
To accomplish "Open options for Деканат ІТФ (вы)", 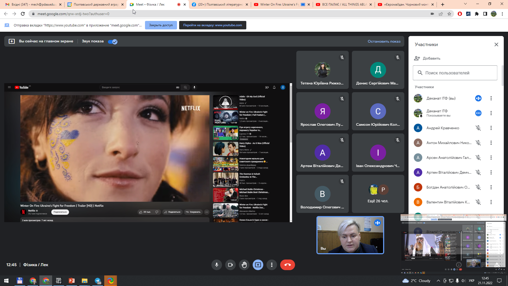I will coord(491,98).
